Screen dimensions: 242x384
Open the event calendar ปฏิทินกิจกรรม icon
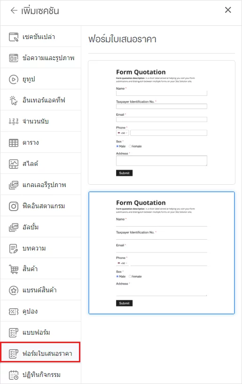coord(14,375)
